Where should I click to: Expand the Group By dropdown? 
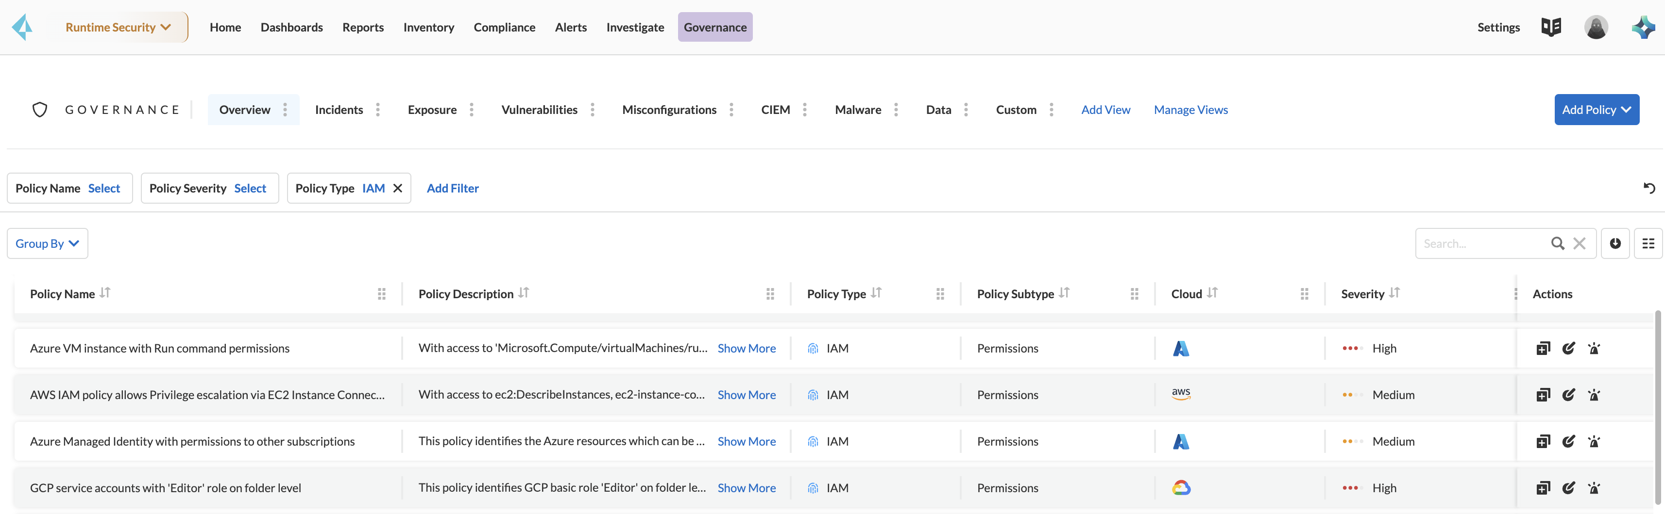[x=47, y=243]
